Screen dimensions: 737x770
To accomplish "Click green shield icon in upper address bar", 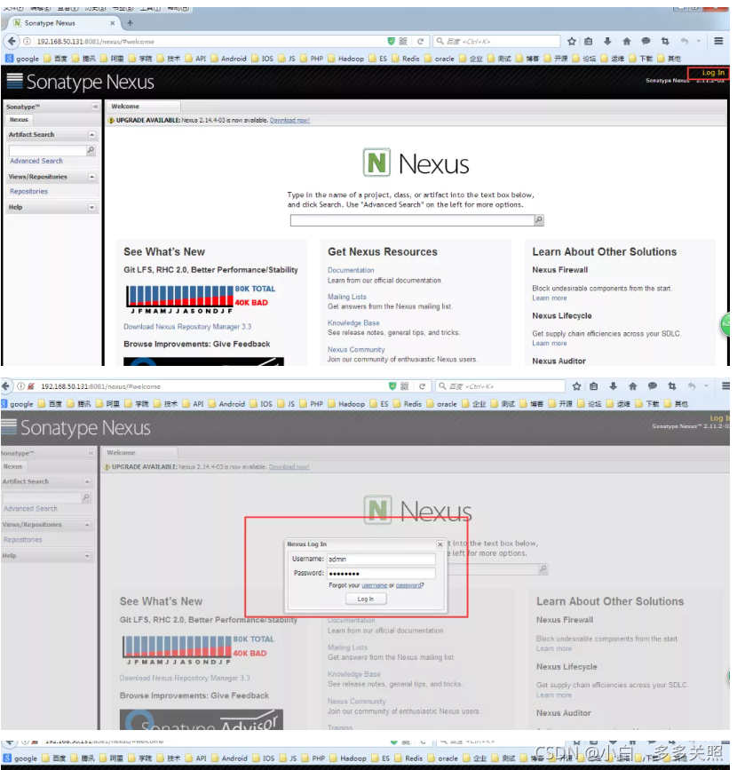I will [391, 41].
